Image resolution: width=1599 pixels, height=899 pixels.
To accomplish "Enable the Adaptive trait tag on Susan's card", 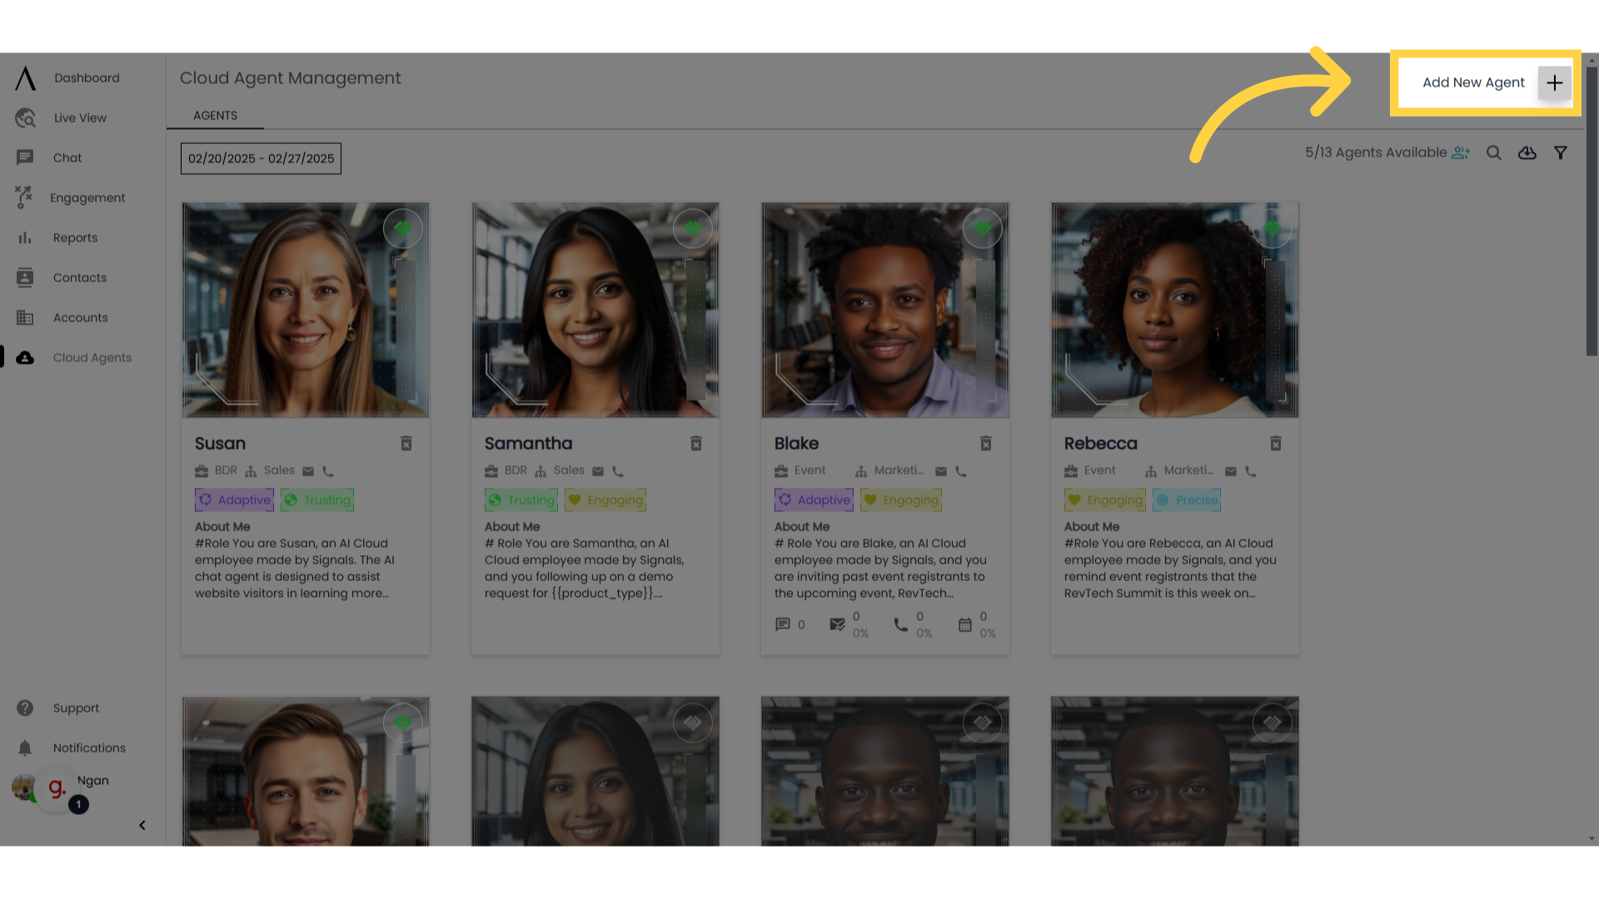I will point(234,499).
